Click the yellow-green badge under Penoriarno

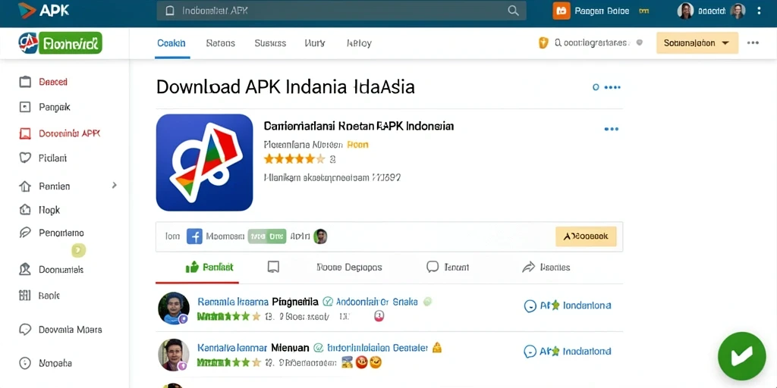click(x=79, y=250)
